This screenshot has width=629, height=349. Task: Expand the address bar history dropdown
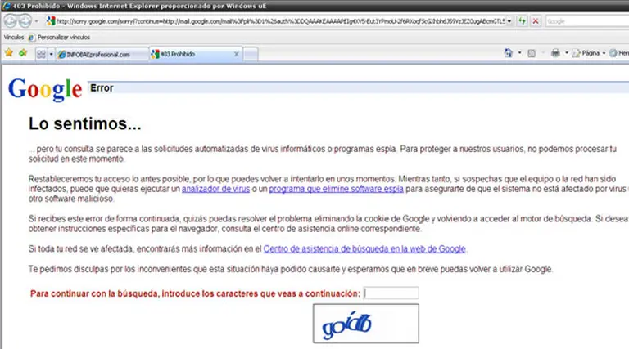point(509,21)
